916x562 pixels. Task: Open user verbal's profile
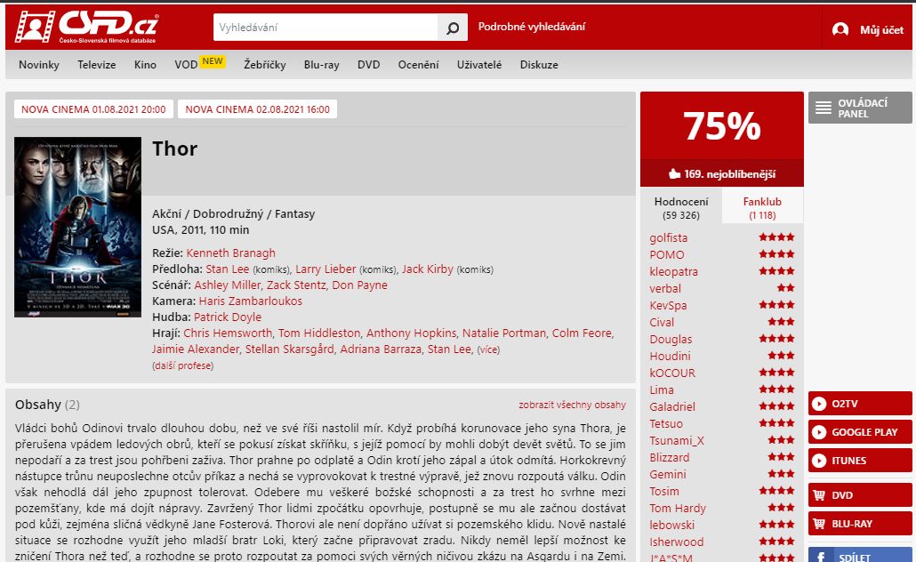[x=665, y=289]
